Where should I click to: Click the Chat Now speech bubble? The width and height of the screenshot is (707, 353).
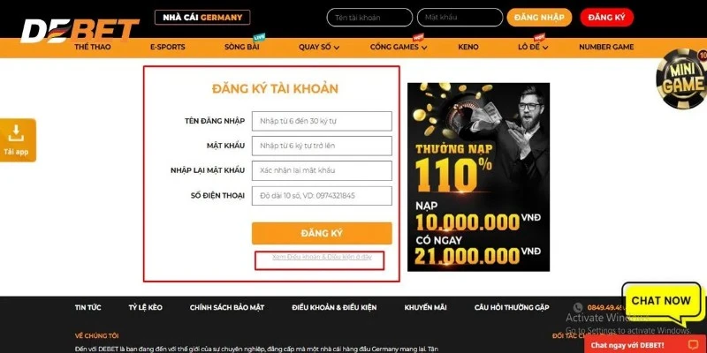tap(660, 300)
